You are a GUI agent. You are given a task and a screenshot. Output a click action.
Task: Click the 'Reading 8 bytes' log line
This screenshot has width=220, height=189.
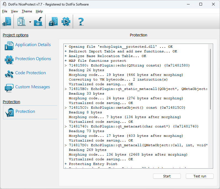pos(85,112)
